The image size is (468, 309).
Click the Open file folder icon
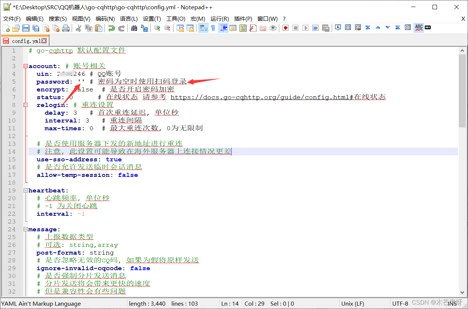(x=16, y=28)
